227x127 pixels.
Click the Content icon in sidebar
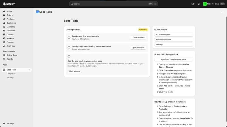pyautogui.click(x=4, y=34)
